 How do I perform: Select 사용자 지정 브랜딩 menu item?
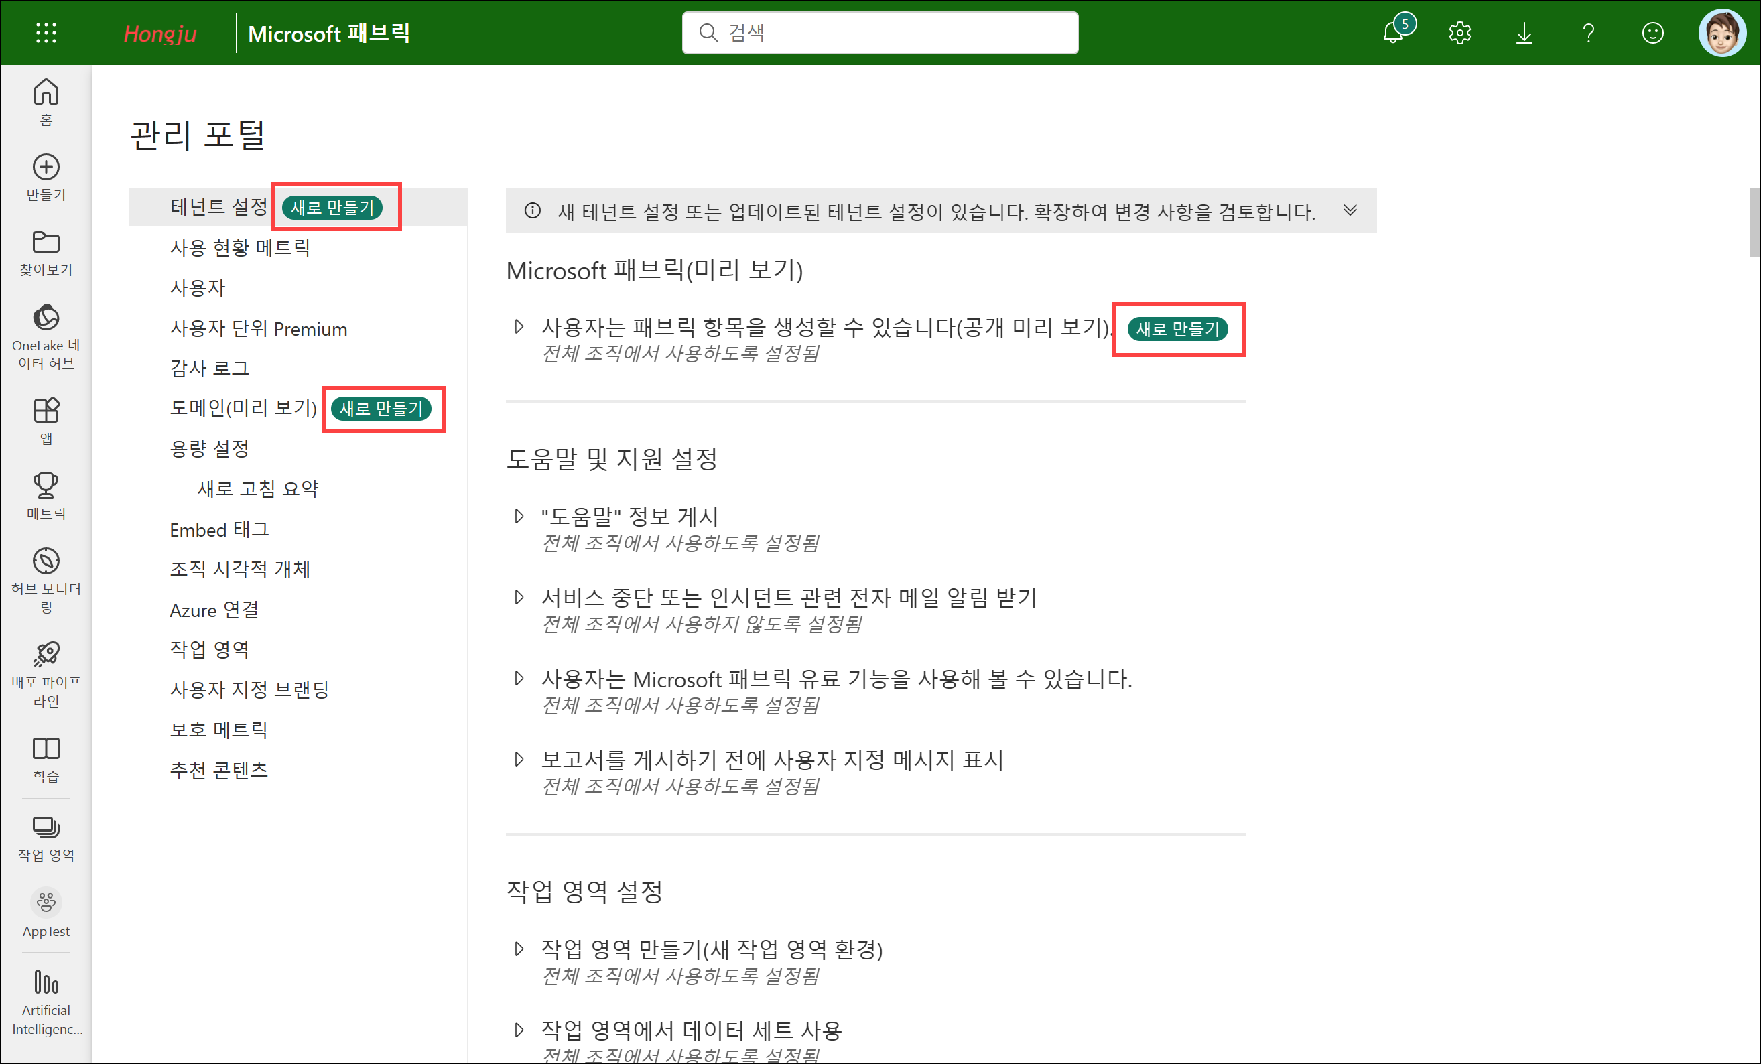pyautogui.click(x=249, y=689)
